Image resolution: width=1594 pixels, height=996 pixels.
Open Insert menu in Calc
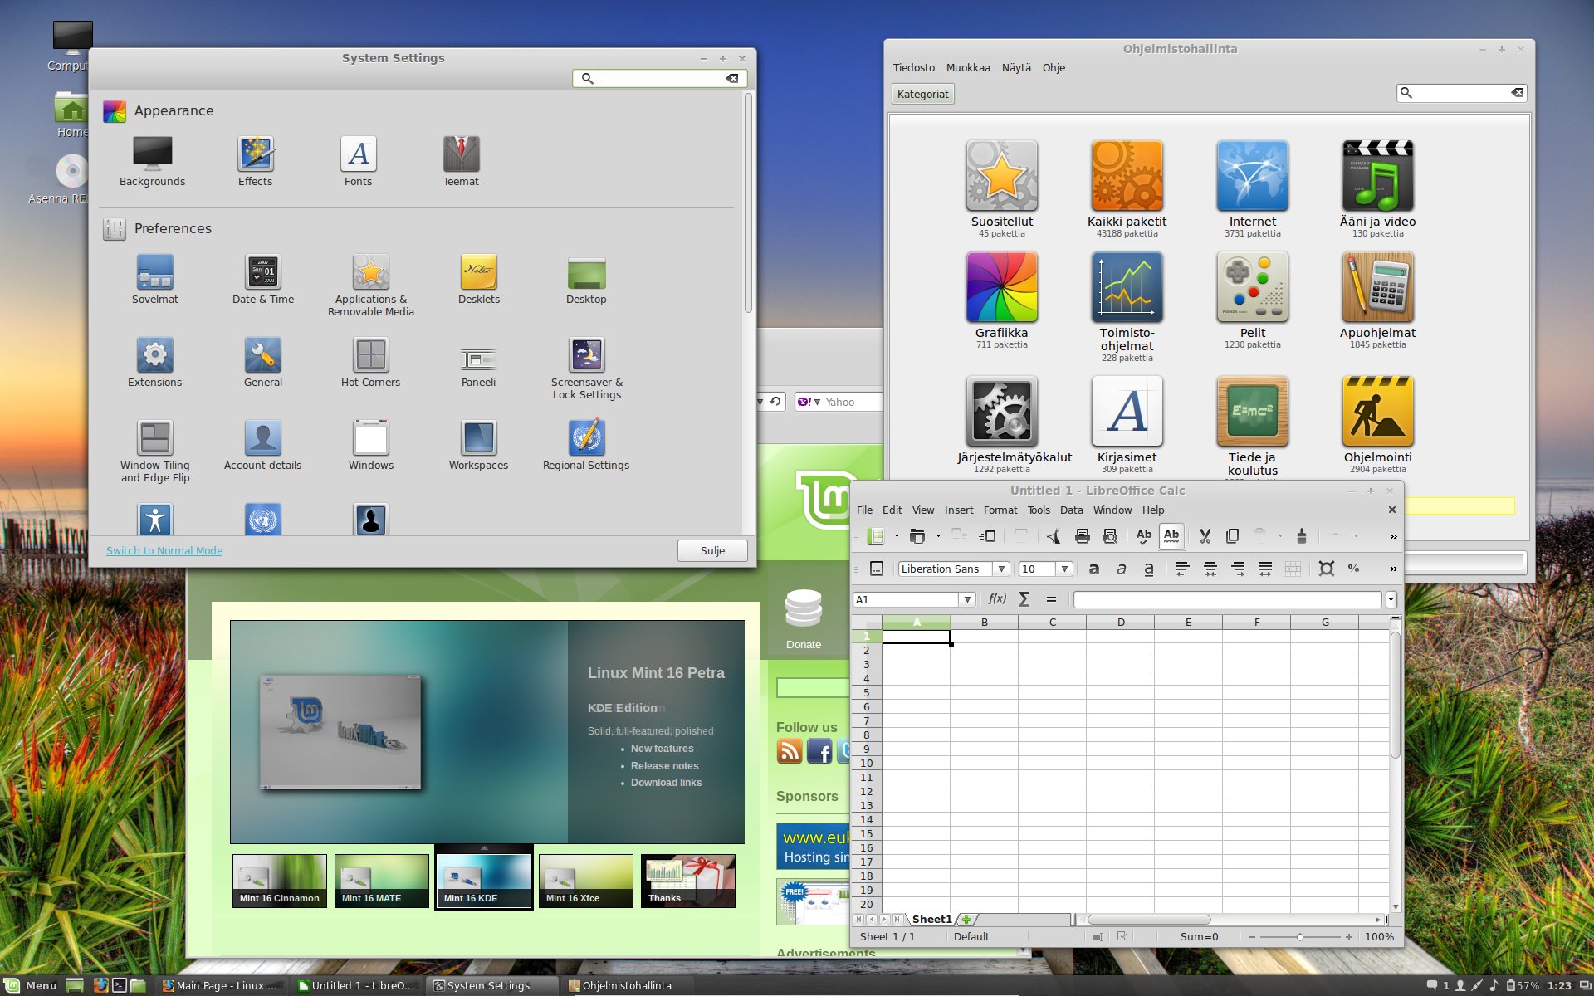click(959, 510)
